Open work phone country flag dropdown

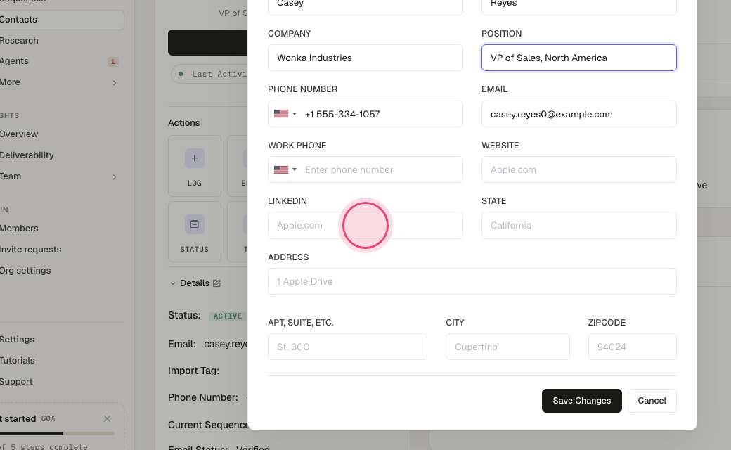(285, 169)
